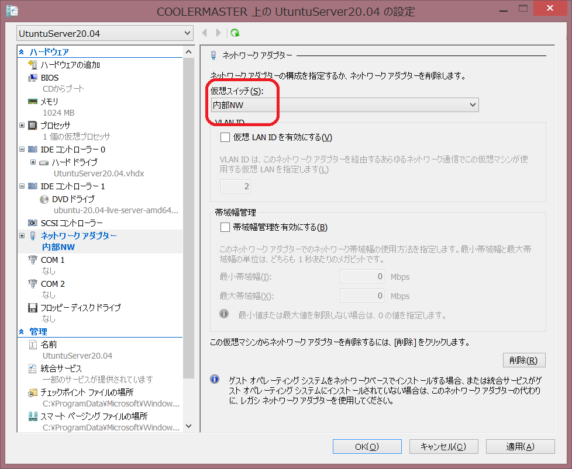Select フロッピー ディスク ドライブ icon
The width and height of the screenshot is (572, 469).
33,308
